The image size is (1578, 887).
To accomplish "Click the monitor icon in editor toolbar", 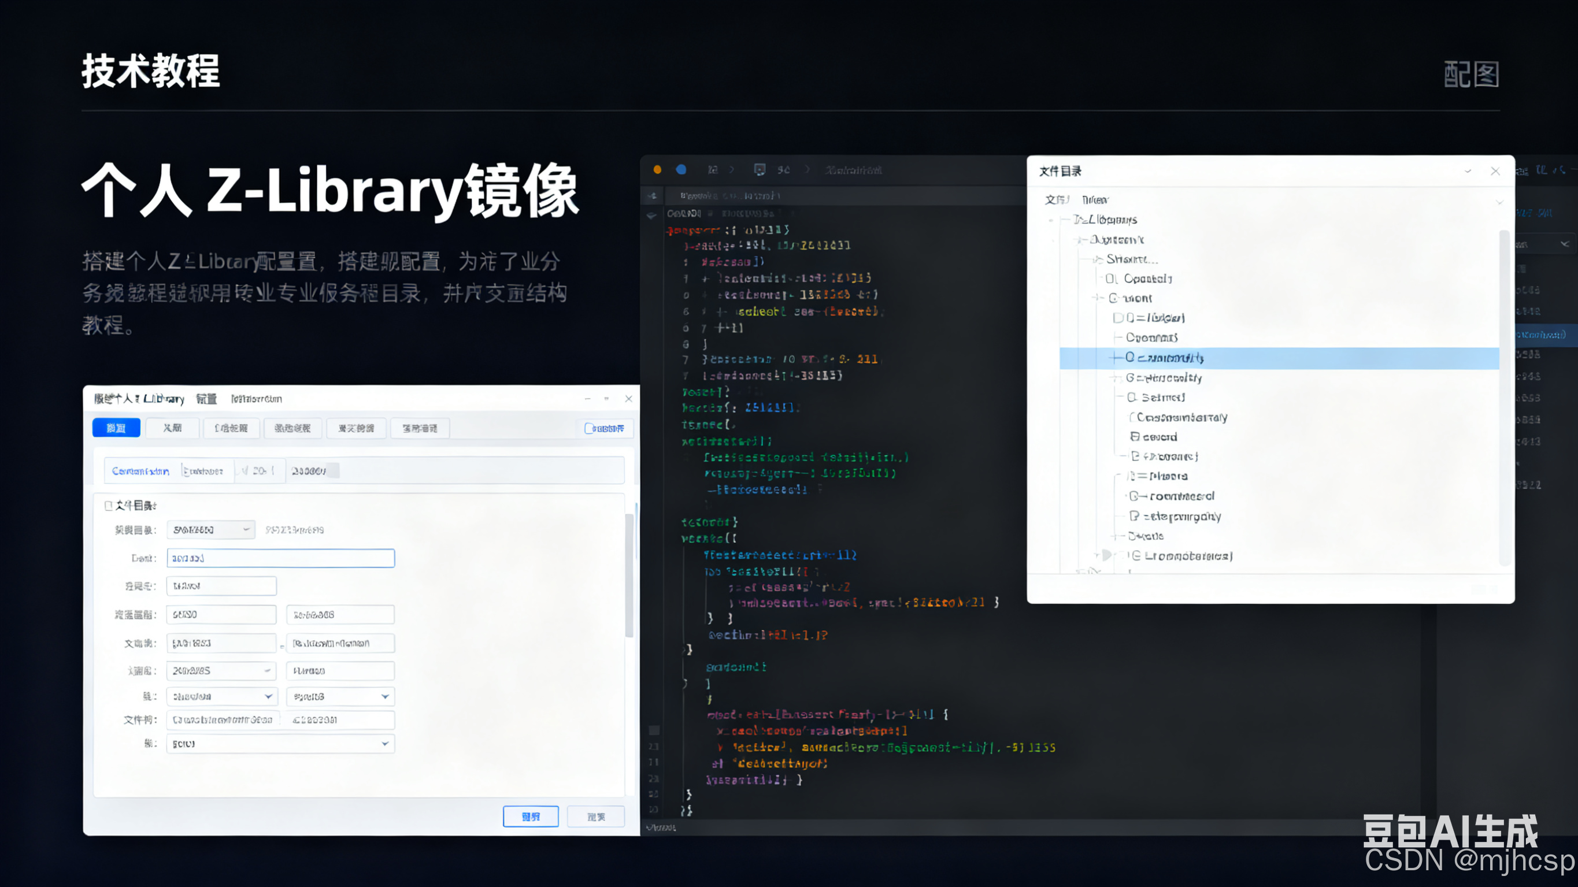I will (x=760, y=170).
